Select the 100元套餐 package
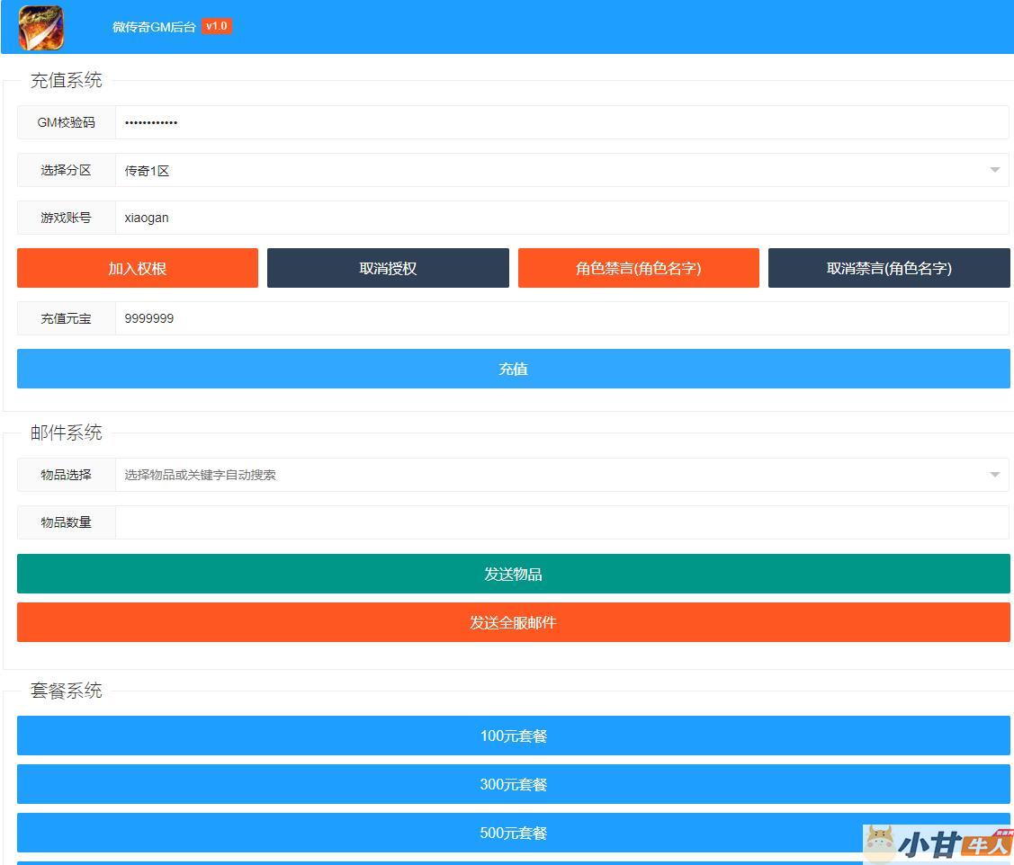 click(513, 736)
